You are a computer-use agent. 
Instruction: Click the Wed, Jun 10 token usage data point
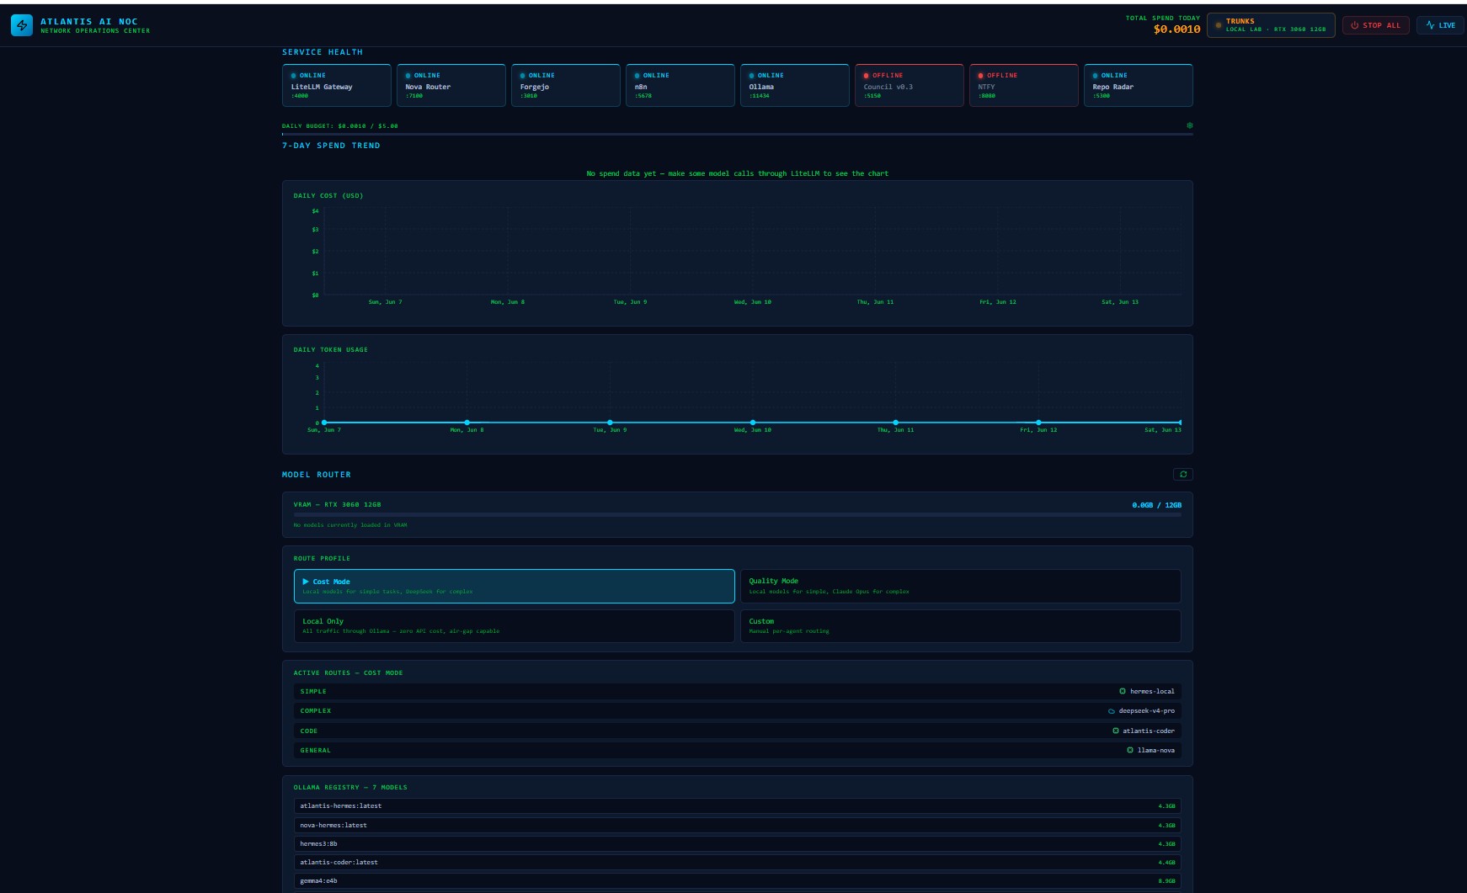(x=753, y=423)
